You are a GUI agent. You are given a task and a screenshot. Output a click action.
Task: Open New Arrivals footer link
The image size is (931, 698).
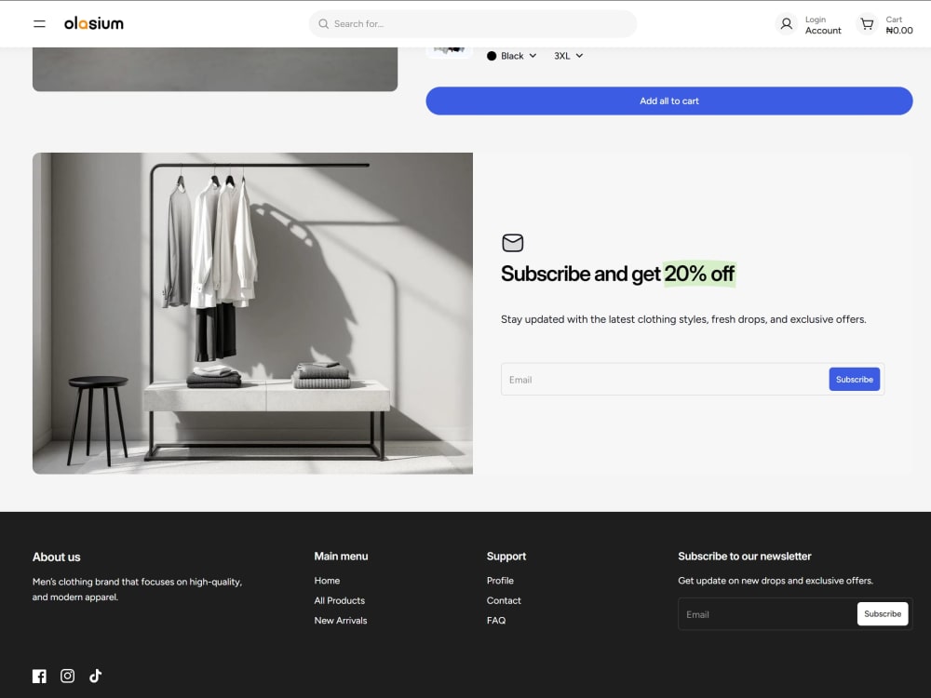(341, 620)
